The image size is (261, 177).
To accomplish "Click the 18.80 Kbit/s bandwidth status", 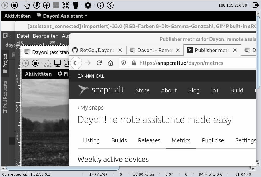I will pos(143,174).
